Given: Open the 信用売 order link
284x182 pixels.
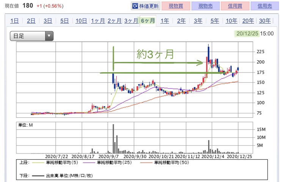Looking at the screenshot, I should pyautogui.click(x=265, y=6).
